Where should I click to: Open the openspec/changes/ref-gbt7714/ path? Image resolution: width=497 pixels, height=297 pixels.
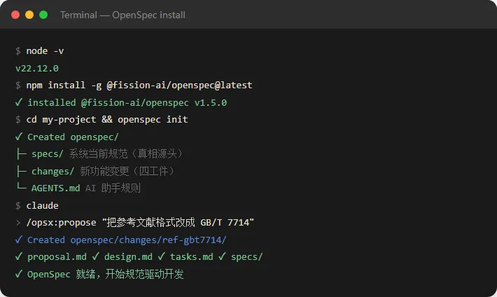click(x=148, y=240)
